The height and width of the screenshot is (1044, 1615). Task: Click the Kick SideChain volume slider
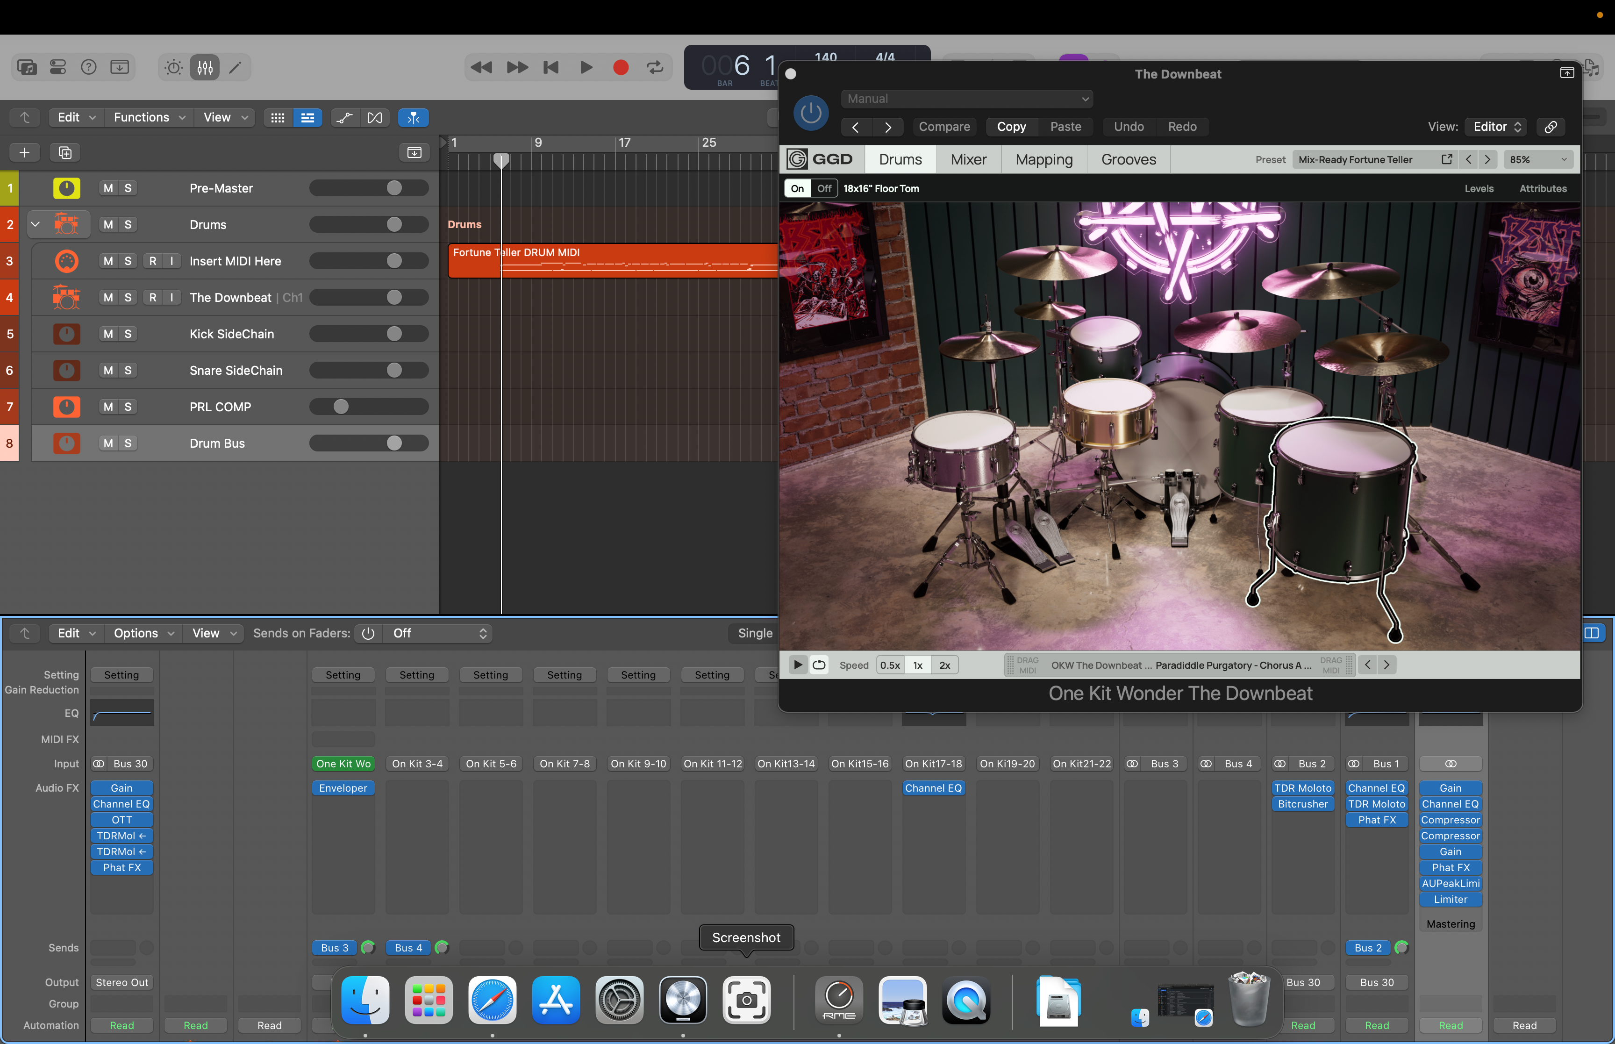369,333
